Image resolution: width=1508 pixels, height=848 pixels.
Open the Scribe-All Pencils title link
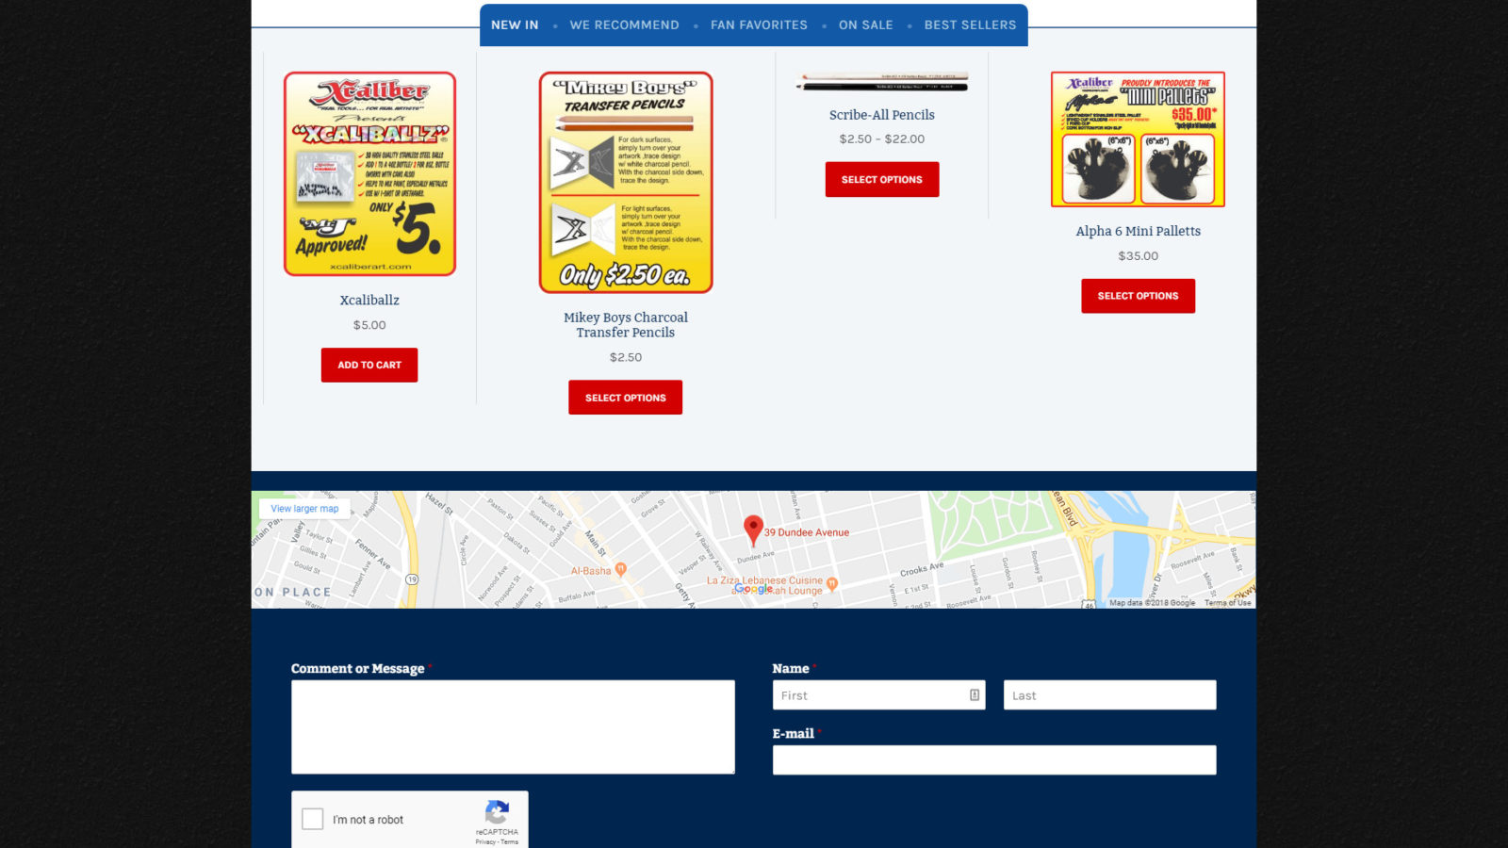click(882, 115)
